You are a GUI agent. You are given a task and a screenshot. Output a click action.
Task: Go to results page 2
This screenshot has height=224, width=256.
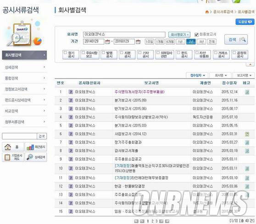(152, 221)
